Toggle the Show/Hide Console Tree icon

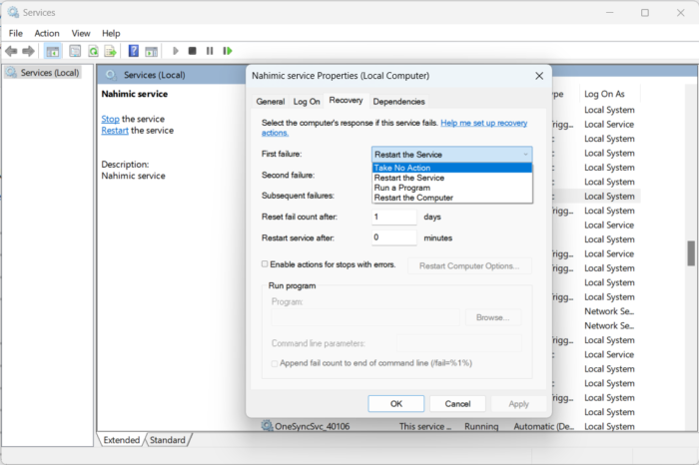[x=53, y=51]
